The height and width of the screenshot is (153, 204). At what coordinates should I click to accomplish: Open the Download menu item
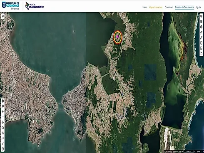(169, 7)
